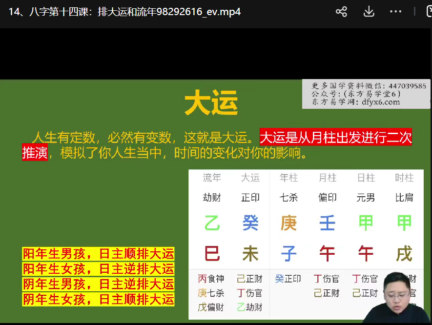Click the video file name title

[124, 12]
